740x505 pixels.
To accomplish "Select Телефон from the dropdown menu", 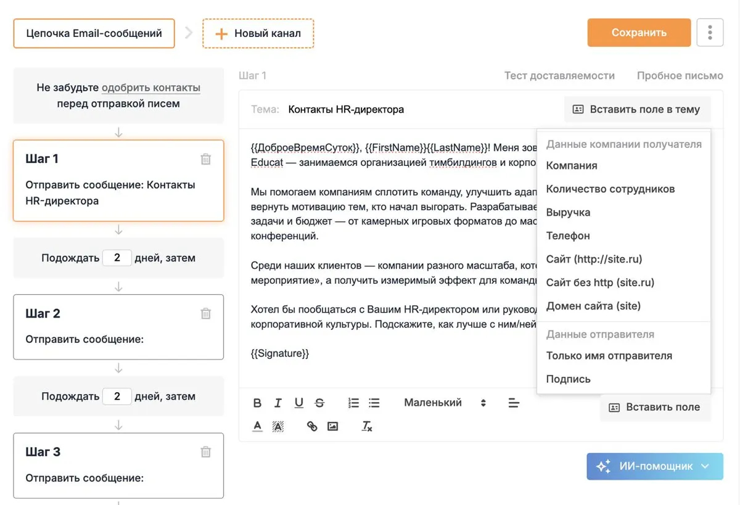I will [568, 236].
